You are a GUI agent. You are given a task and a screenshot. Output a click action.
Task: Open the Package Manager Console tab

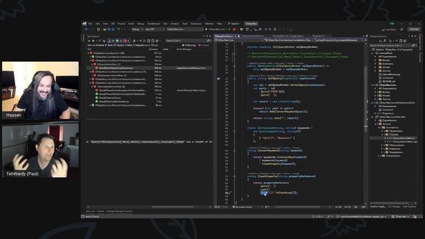(x=120, y=211)
